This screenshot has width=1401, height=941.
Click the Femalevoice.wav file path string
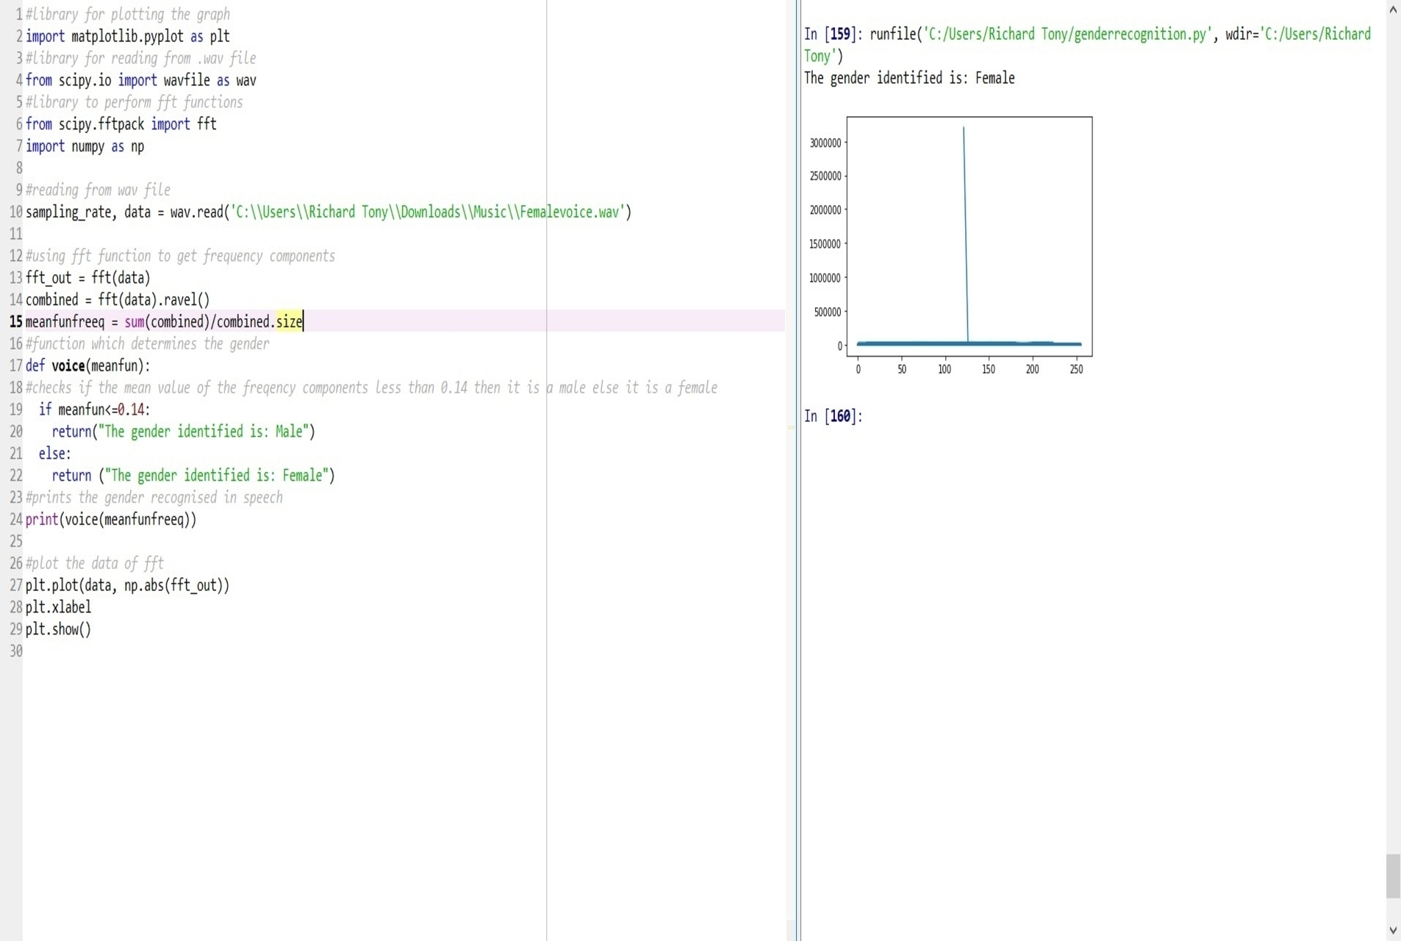tap(427, 212)
